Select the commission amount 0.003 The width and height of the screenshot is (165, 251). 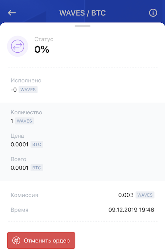pos(126,195)
